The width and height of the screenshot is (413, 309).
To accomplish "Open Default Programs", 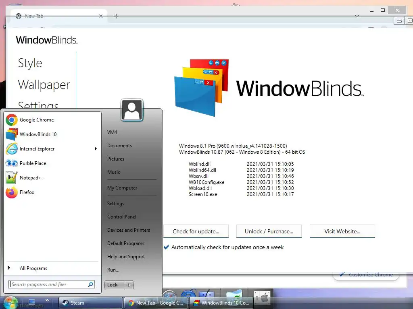I will coord(126,243).
